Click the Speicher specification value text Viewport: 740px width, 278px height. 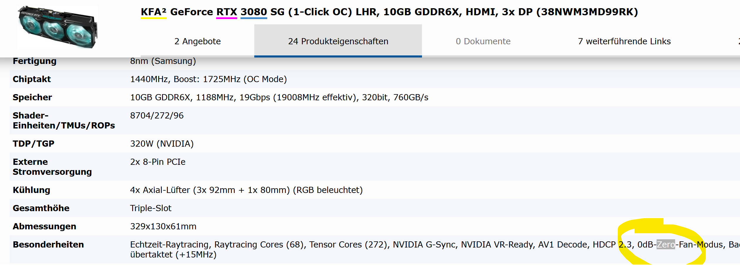[x=279, y=97]
